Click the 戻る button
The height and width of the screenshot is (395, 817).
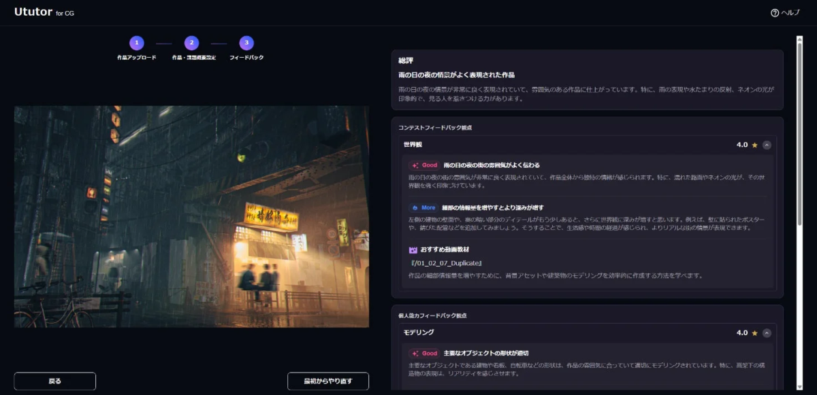click(54, 381)
